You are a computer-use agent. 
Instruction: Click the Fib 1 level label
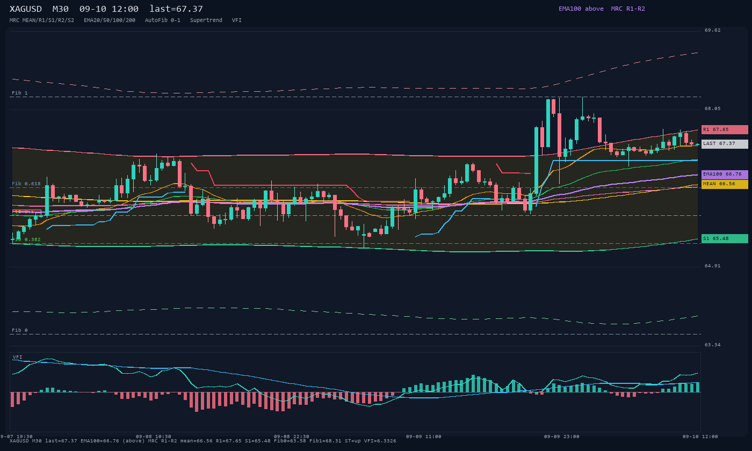[20, 93]
